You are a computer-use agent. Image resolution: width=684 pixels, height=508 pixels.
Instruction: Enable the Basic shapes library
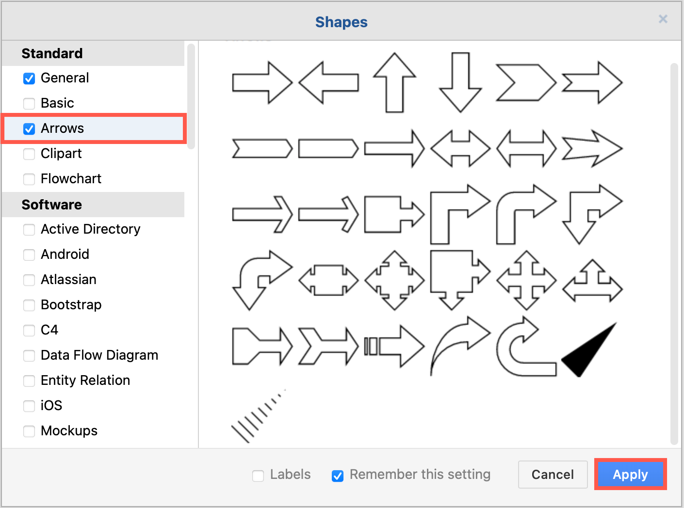pos(29,103)
